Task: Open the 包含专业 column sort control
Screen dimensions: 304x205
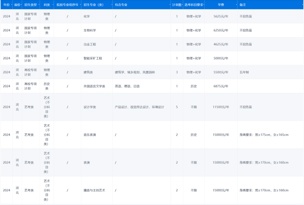Action: pos(170,4)
